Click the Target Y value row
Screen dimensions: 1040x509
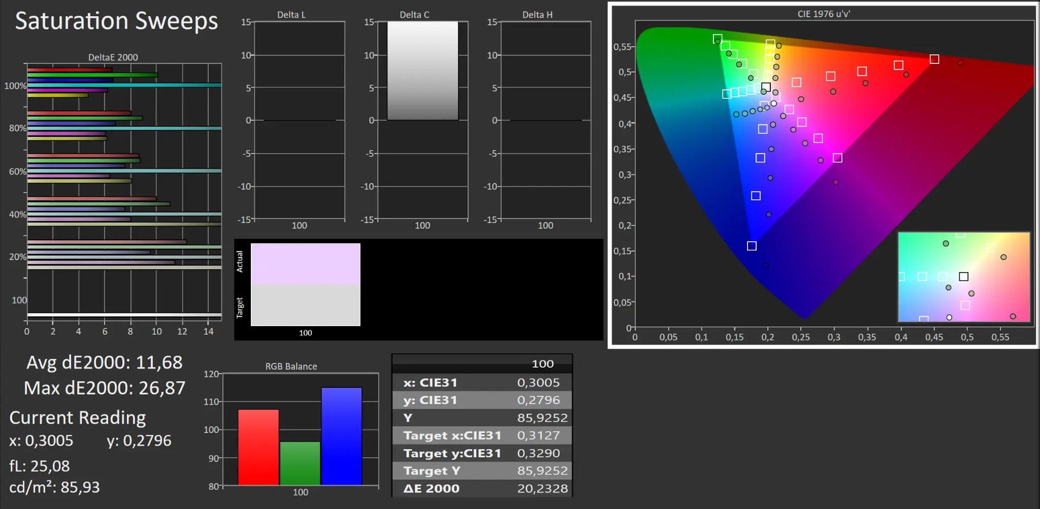pos(482,471)
